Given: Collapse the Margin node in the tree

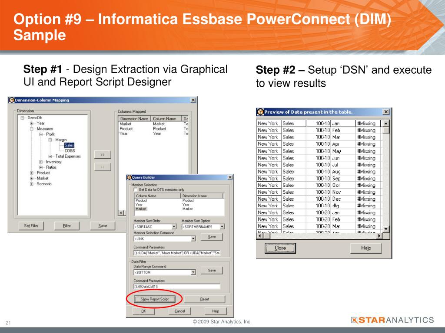Looking at the screenshot, I should (50, 140).
